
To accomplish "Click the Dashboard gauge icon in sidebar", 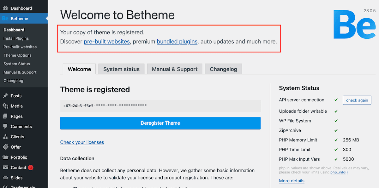I will 5,8.
